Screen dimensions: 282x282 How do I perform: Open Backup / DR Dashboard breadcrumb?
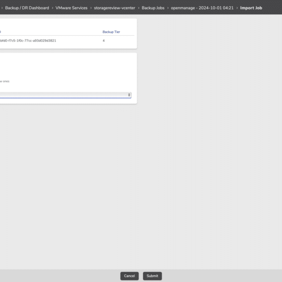click(27, 8)
